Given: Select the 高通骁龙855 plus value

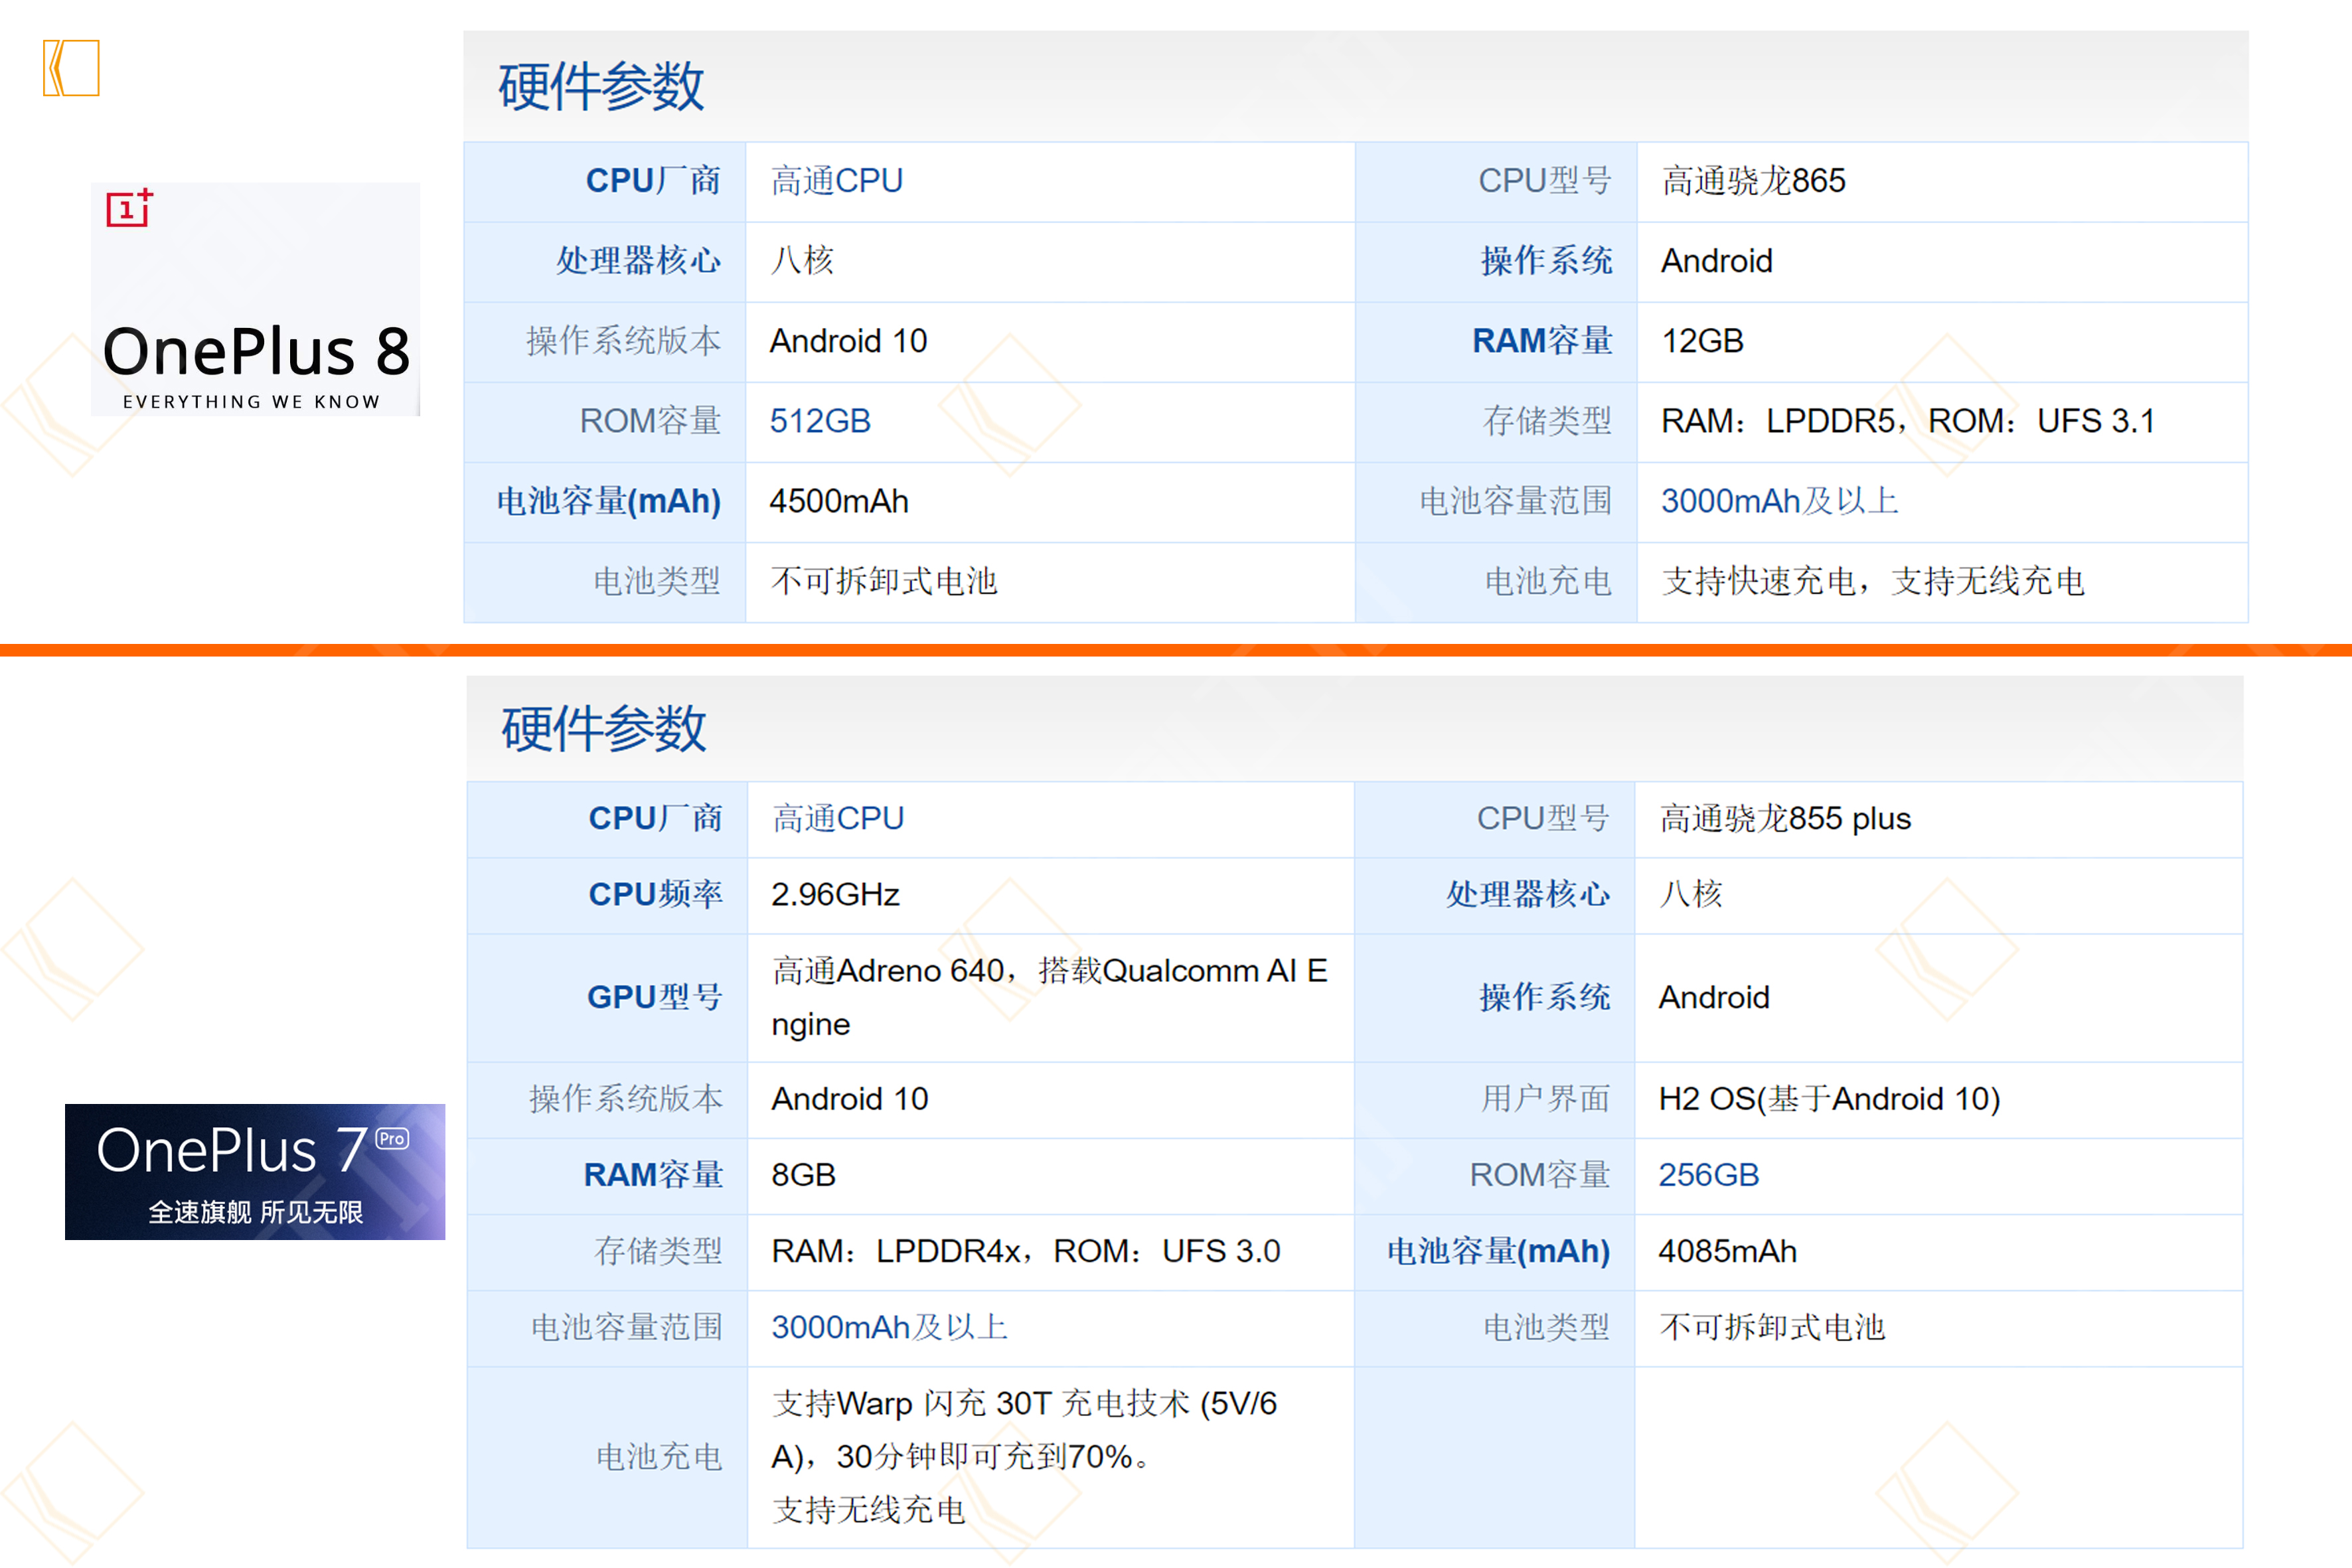Looking at the screenshot, I should click(1785, 819).
